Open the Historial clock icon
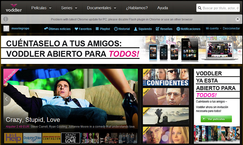 click(x=122, y=29)
